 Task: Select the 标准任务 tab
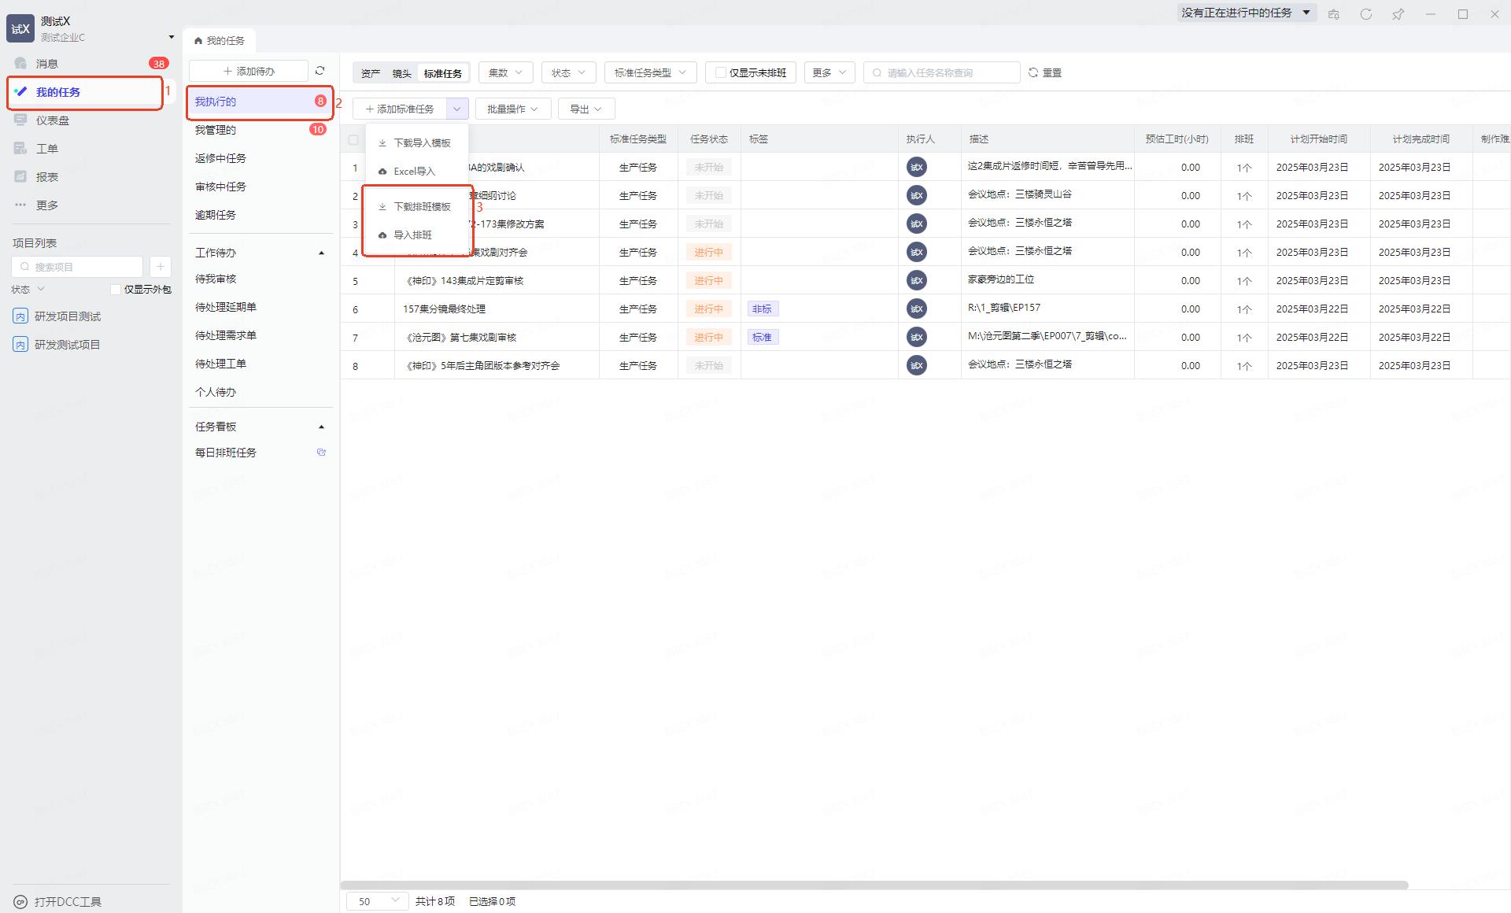click(x=442, y=73)
